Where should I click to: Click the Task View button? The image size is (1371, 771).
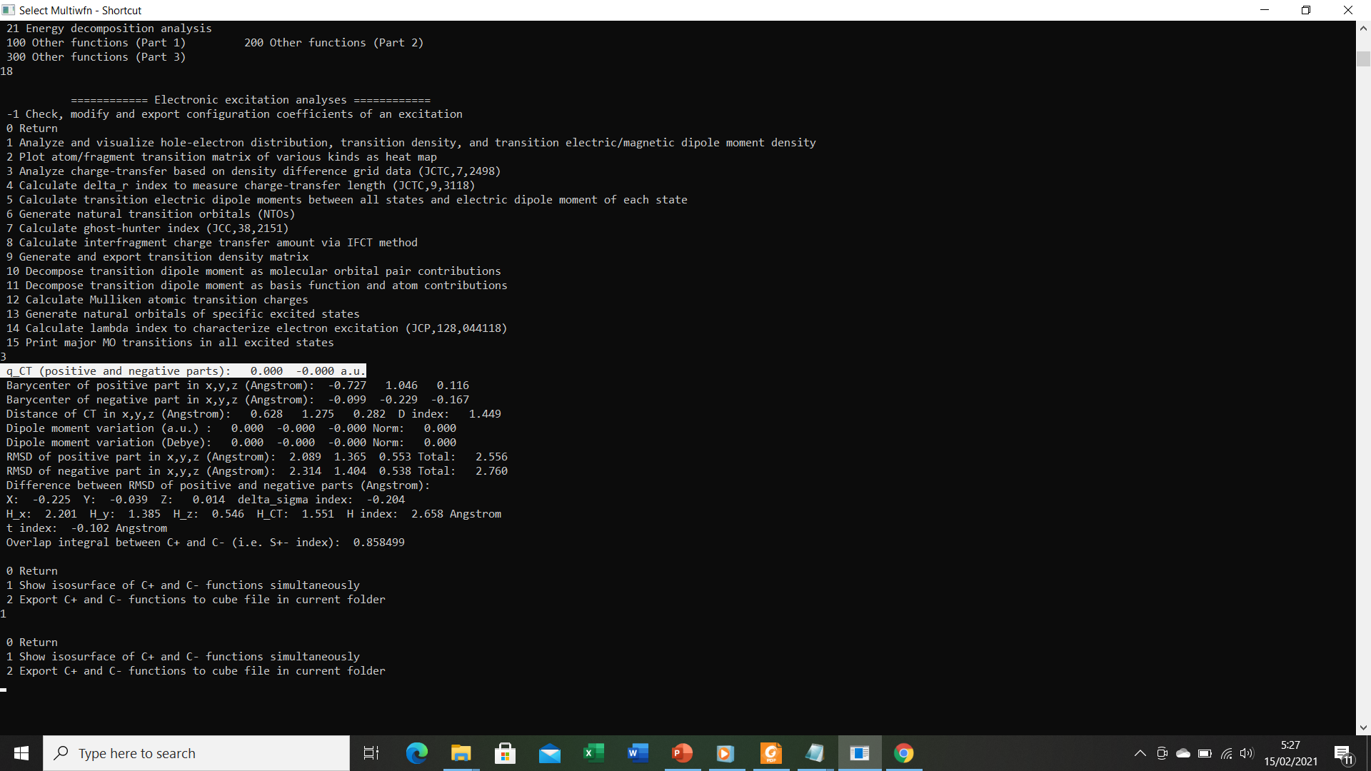371,753
